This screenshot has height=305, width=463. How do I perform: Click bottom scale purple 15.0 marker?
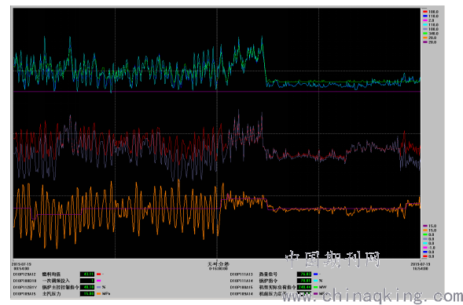(x=431, y=226)
